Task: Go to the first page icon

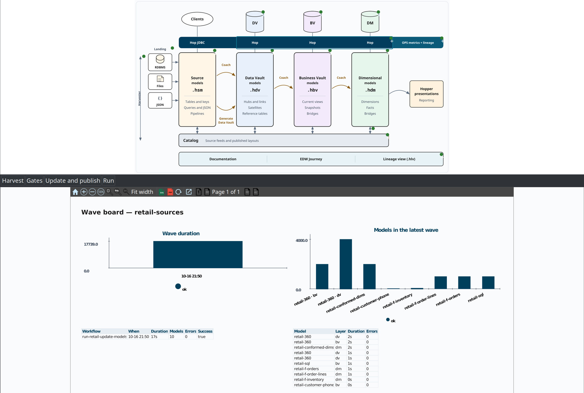Action: coord(199,192)
